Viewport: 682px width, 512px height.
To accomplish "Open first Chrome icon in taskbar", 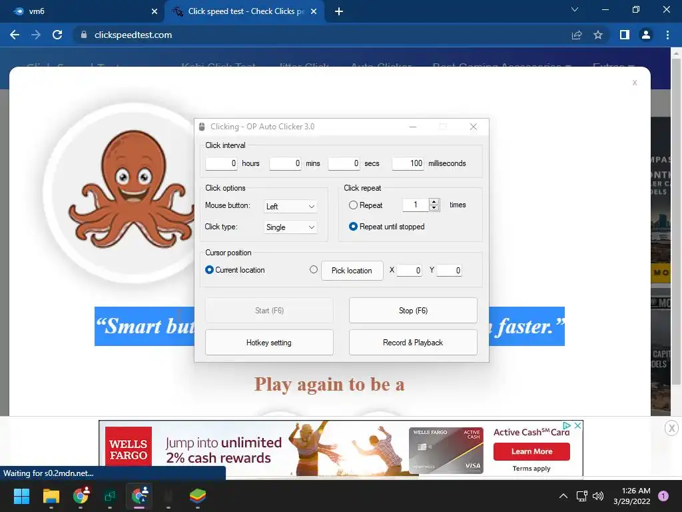I will [81, 496].
